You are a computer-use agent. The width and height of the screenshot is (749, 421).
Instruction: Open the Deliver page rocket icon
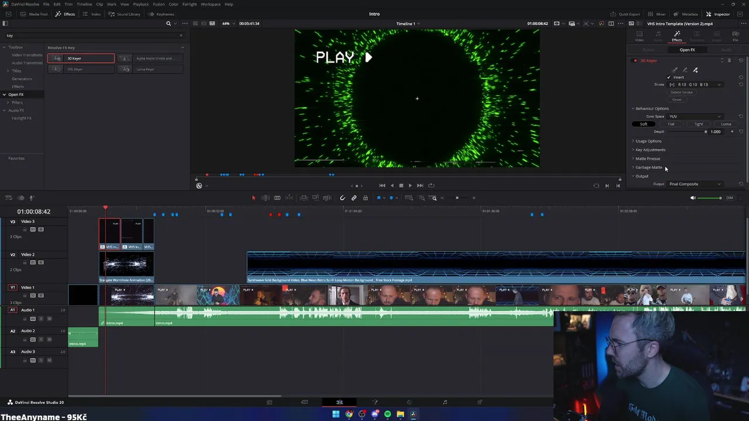click(x=480, y=402)
